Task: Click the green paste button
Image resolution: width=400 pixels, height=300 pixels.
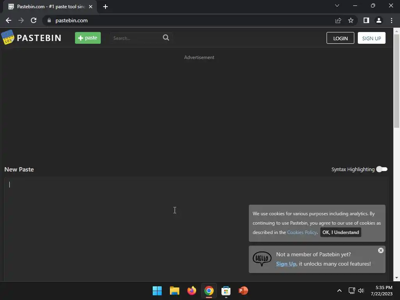Action: click(x=88, y=38)
